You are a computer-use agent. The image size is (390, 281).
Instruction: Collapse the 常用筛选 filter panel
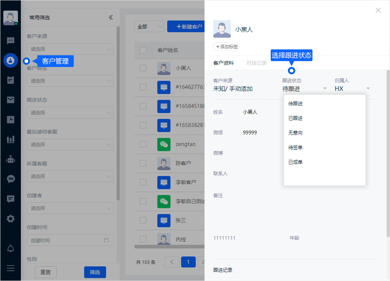click(111, 18)
